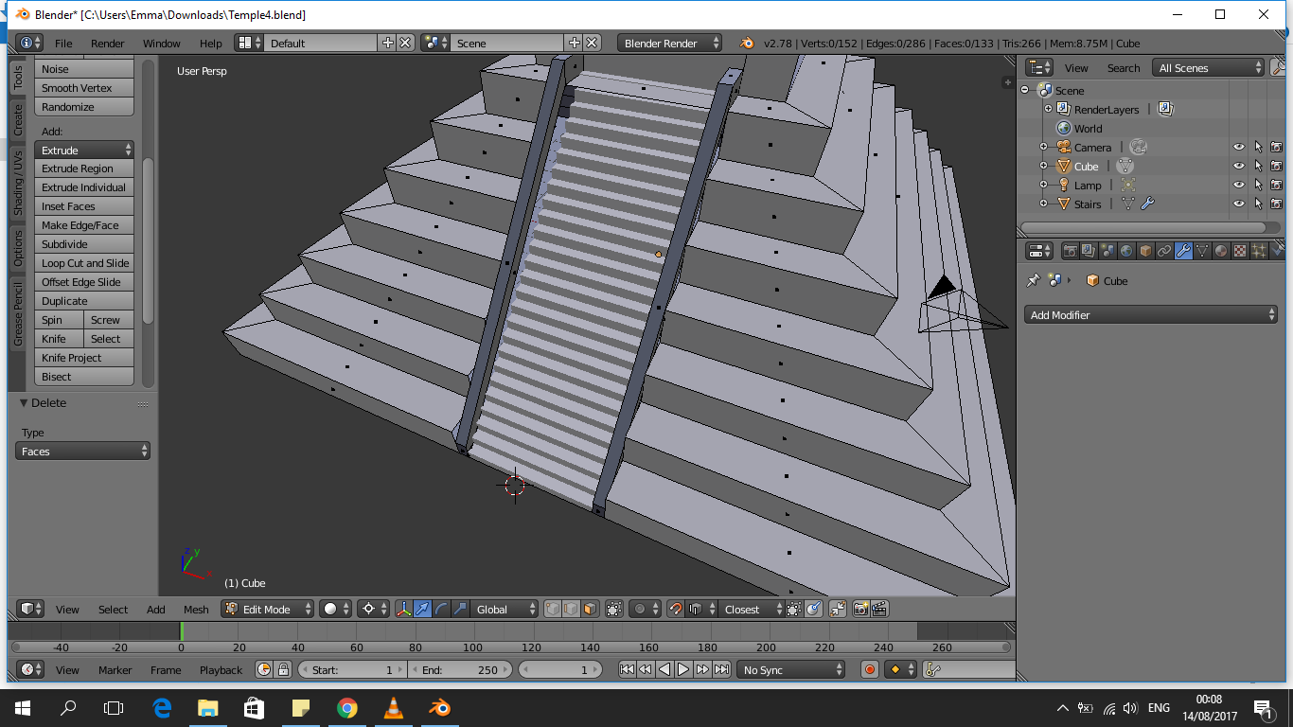
Task: Open the Render properties camera tab
Action: click(x=1070, y=251)
